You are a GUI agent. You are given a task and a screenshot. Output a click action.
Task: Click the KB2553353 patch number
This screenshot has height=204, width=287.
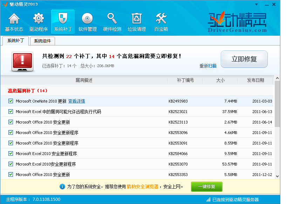pyautogui.click(x=178, y=175)
